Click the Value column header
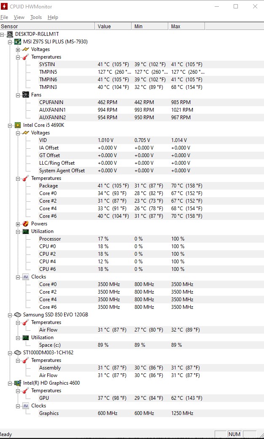The height and width of the screenshot is (439, 264). coord(113,26)
